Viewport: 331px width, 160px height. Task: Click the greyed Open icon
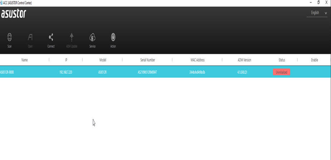click(30, 37)
